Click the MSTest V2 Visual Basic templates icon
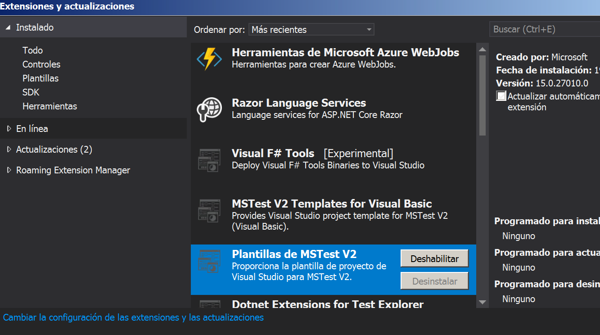Viewport: 600px width, 335px height. [x=209, y=210]
